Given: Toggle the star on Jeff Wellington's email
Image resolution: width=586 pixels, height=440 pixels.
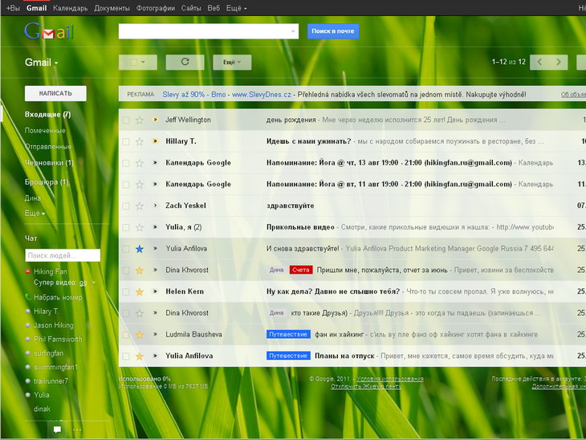Looking at the screenshot, I should 139,120.
